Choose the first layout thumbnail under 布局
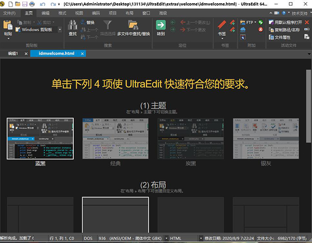312x243 pixels. (40, 214)
